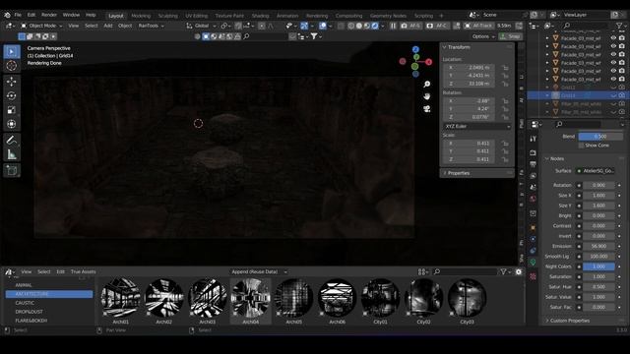Viewport: 630px width, 354px height.
Task: Open the viewport Options dropdown
Action: click(483, 36)
